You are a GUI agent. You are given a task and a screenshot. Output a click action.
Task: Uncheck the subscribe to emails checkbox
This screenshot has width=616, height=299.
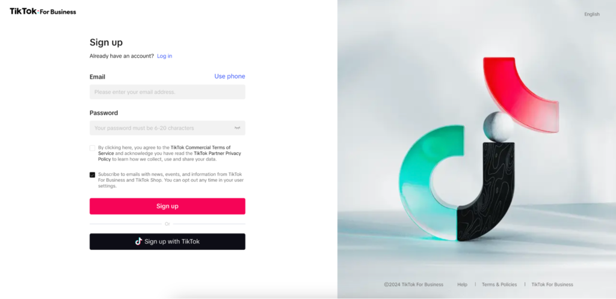pos(93,175)
